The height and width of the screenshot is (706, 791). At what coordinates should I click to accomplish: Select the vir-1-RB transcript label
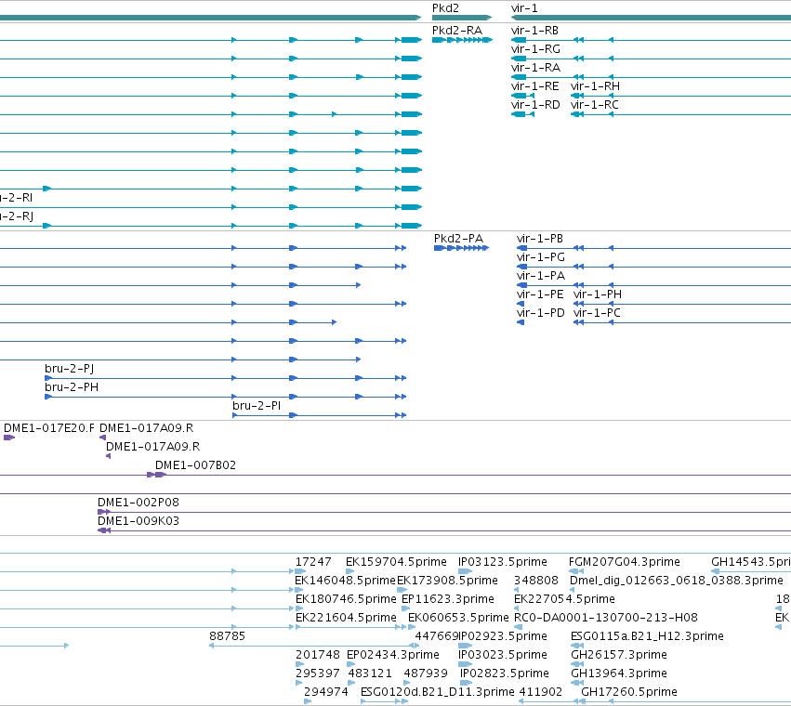[x=534, y=31]
